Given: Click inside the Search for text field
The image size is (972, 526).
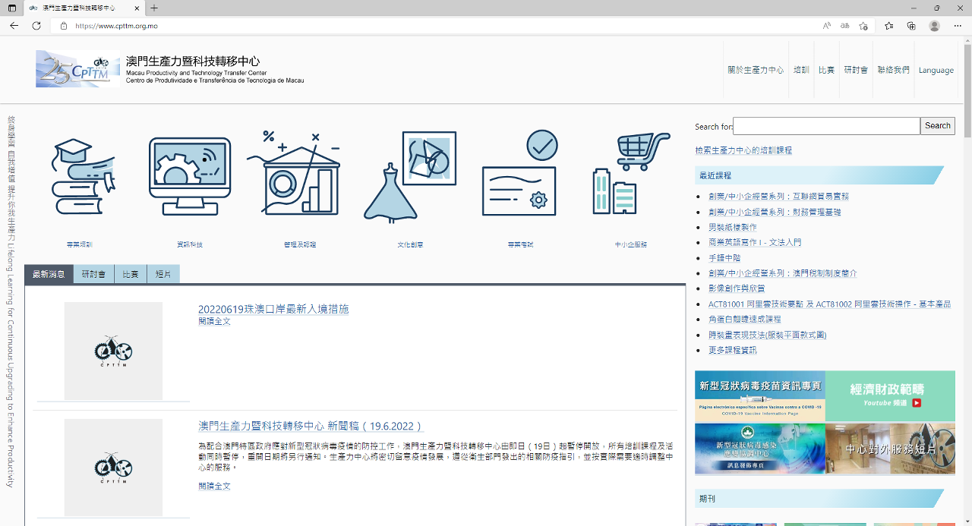Looking at the screenshot, I should coord(826,126).
